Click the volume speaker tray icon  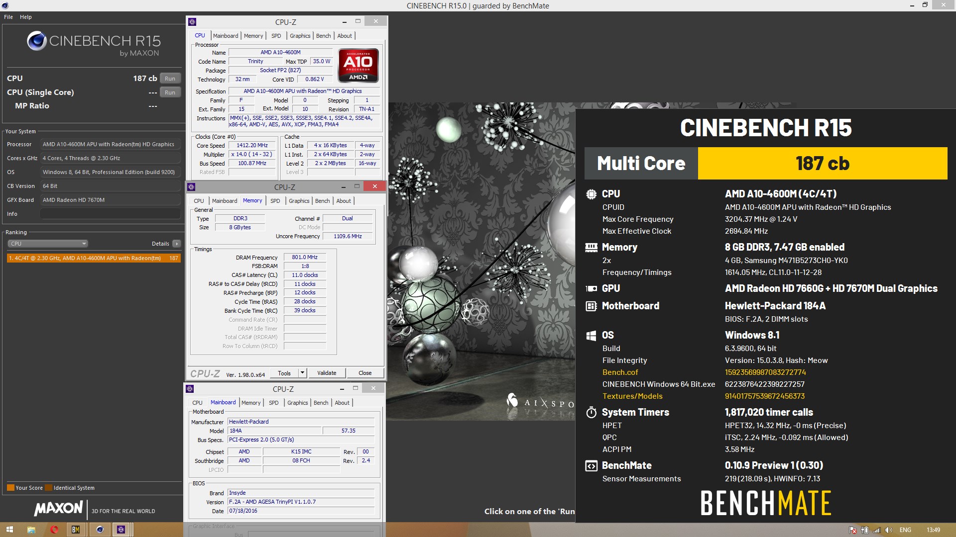(889, 530)
